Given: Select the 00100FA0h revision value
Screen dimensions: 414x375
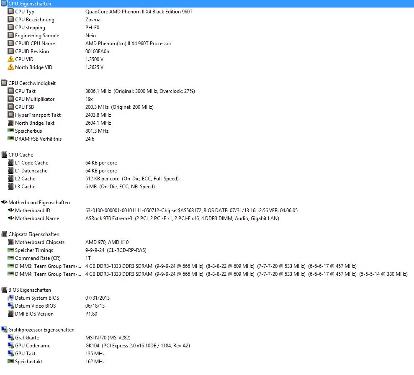Looking at the screenshot, I should click(x=97, y=51).
